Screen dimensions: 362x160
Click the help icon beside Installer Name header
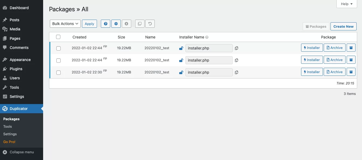tap(207, 37)
